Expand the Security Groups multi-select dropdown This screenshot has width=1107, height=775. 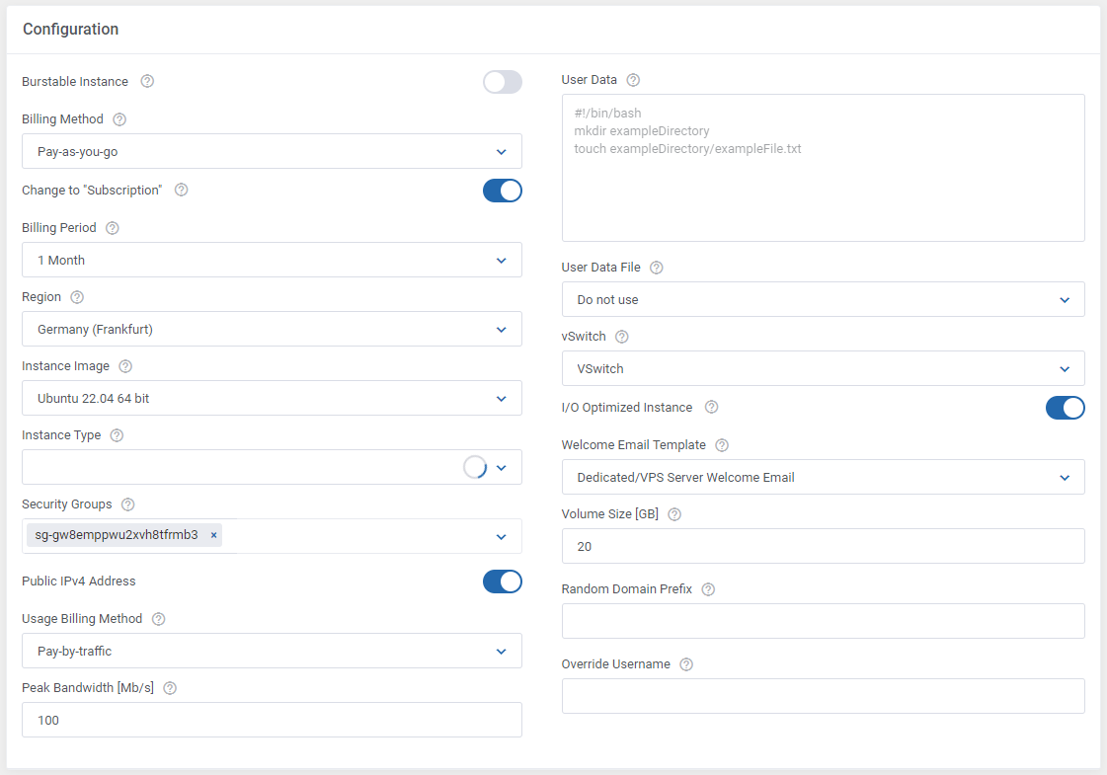click(x=501, y=537)
